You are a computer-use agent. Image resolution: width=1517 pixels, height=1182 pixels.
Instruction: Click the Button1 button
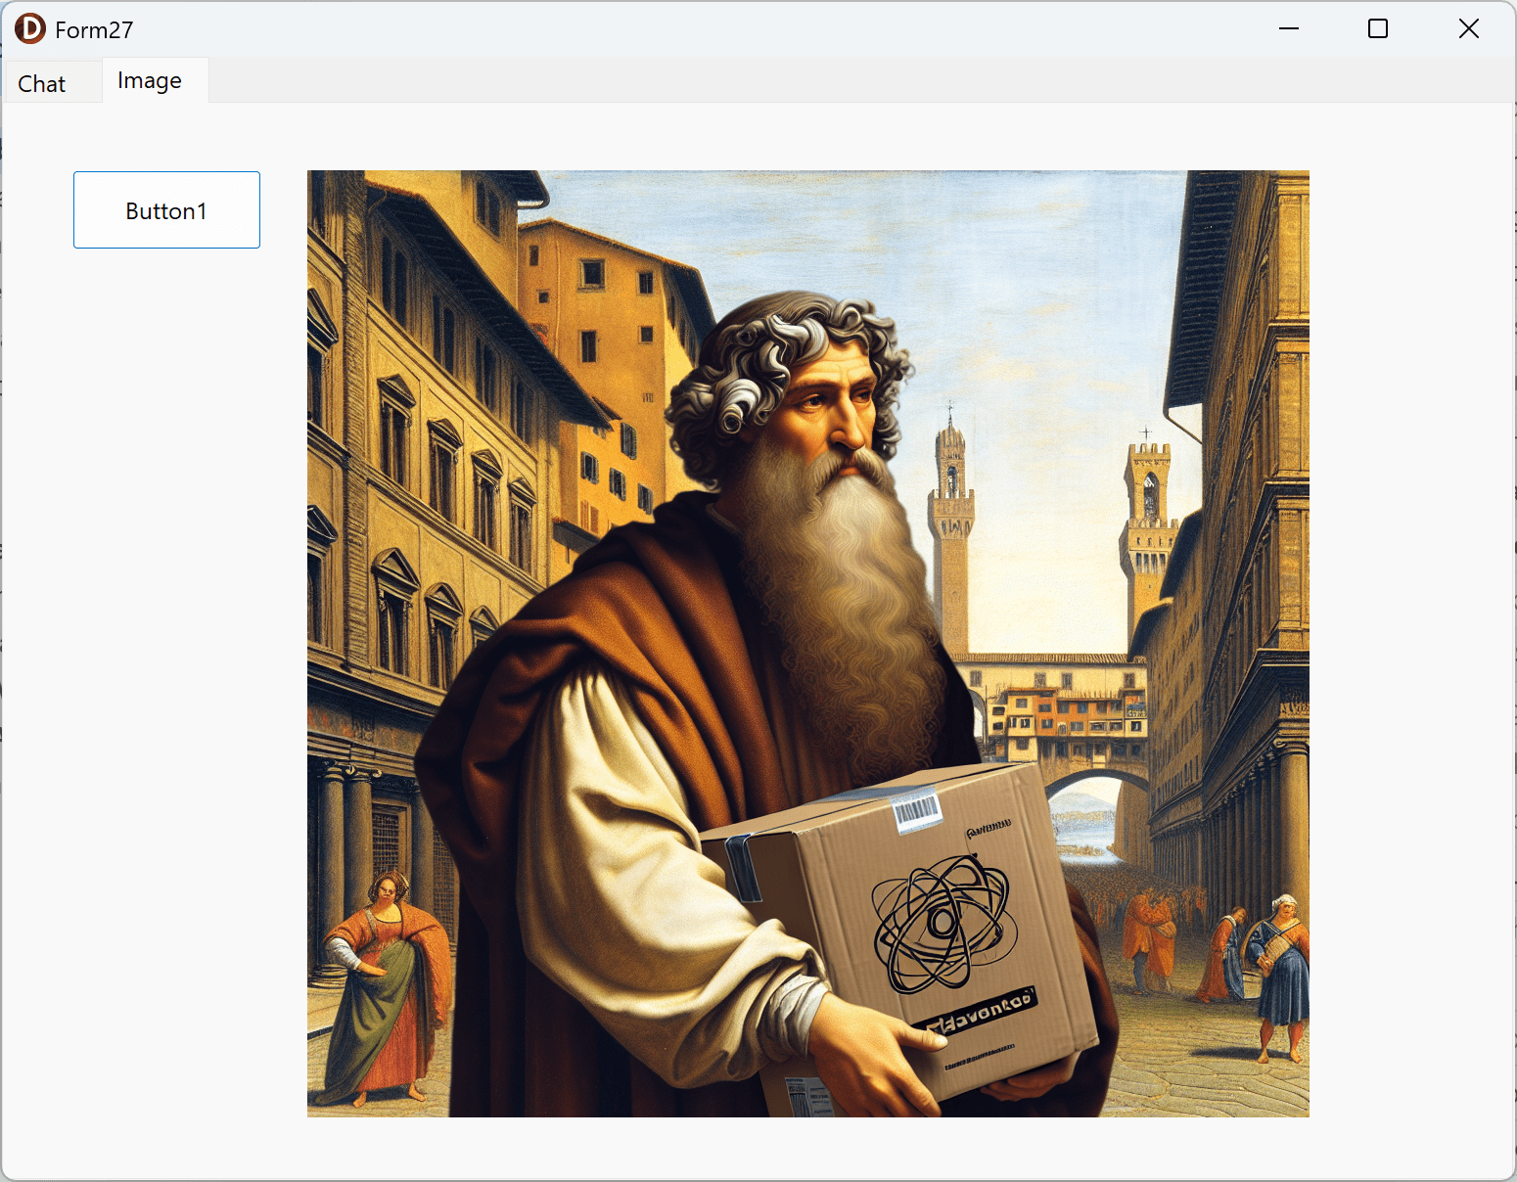pyautogui.click(x=166, y=210)
